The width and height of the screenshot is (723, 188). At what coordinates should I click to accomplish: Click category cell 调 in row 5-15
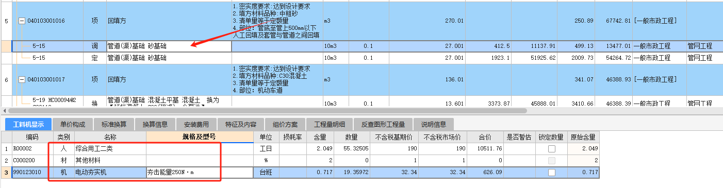95,46
